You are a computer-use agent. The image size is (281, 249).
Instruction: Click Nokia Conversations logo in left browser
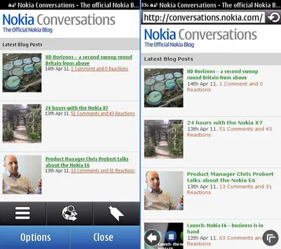point(59,20)
